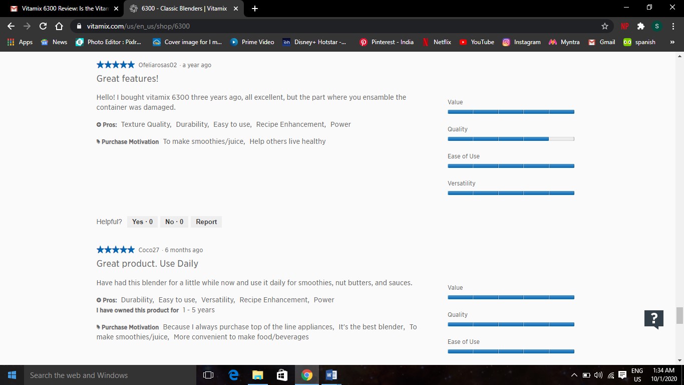Click the Great product. Use Daily title
This screenshot has height=385, width=684.
[147, 264]
